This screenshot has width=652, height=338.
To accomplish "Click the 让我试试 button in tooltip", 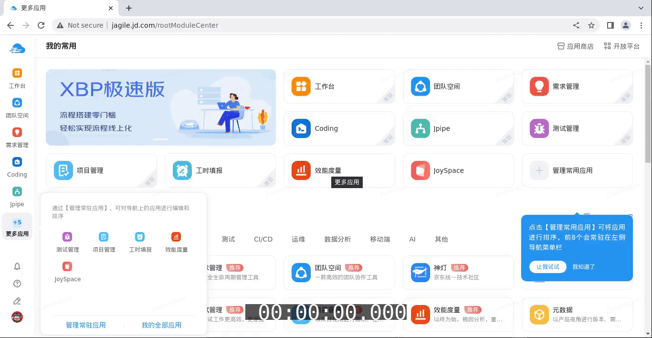I will coord(547,267).
